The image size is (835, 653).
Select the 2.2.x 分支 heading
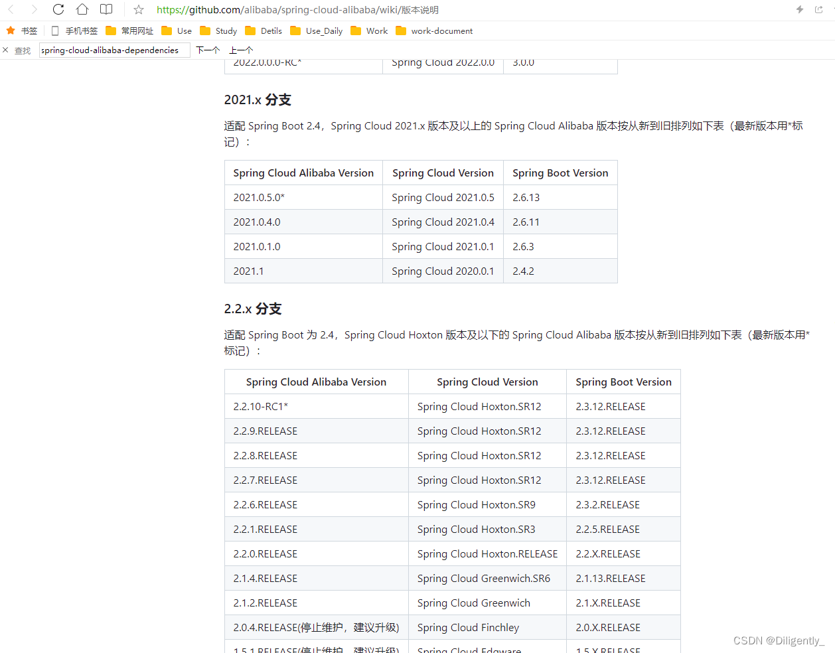[253, 309]
